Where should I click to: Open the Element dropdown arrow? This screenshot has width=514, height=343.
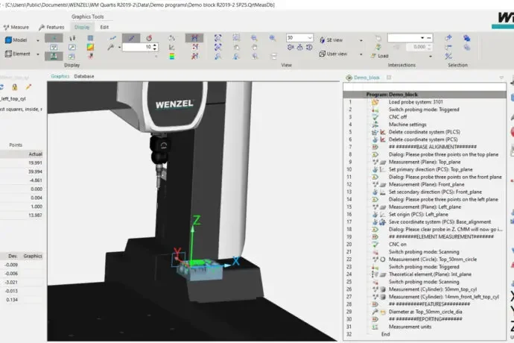[x=38, y=54]
